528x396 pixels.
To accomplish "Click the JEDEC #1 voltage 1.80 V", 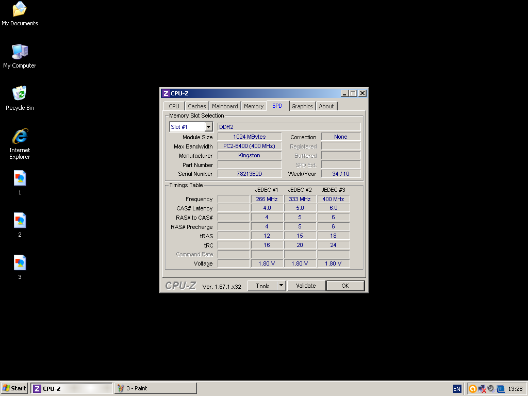I will pyautogui.click(x=267, y=263).
